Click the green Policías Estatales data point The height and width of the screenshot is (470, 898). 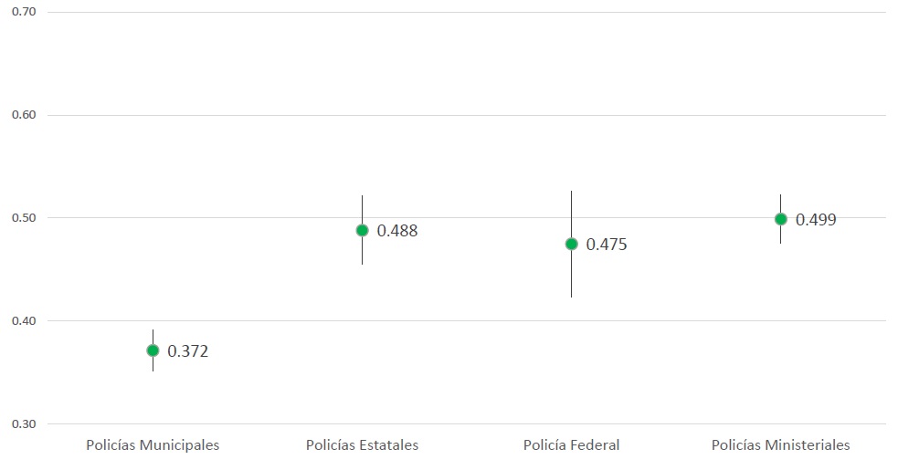click(x=362, y=230)
